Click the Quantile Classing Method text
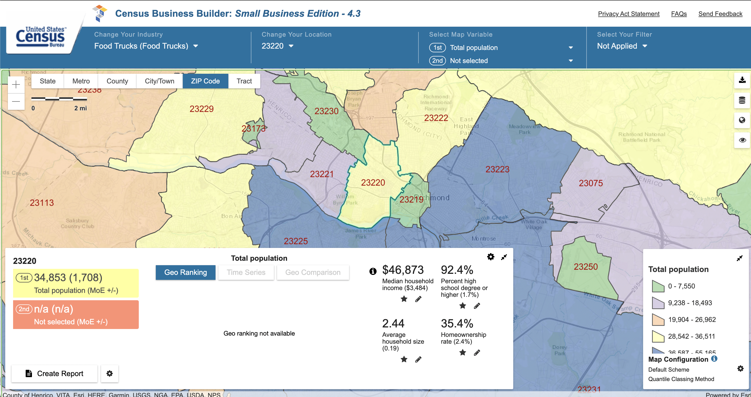Image resolution: width=751 pixels, height=397 pixels. click(681, 379)
